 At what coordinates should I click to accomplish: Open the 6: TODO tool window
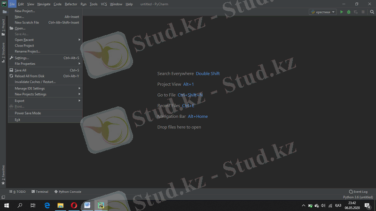tap(17, 192)
